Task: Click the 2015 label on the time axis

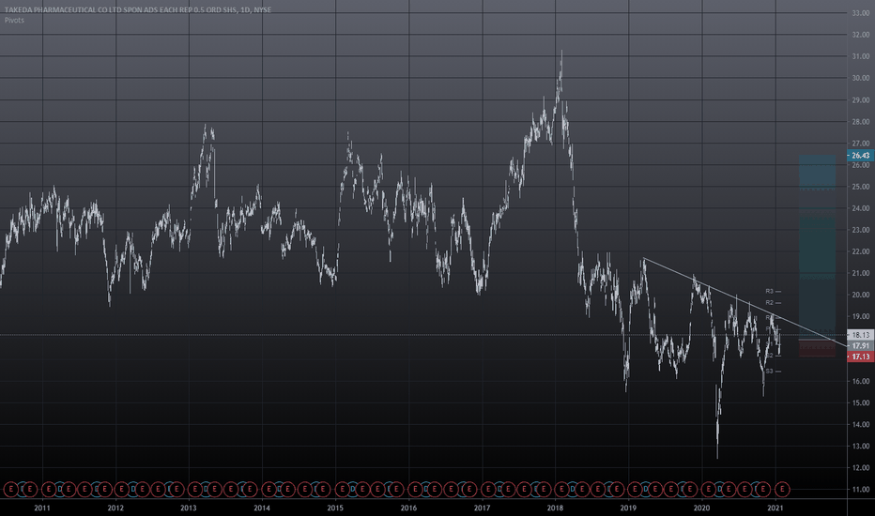Action: pos(335,508)
